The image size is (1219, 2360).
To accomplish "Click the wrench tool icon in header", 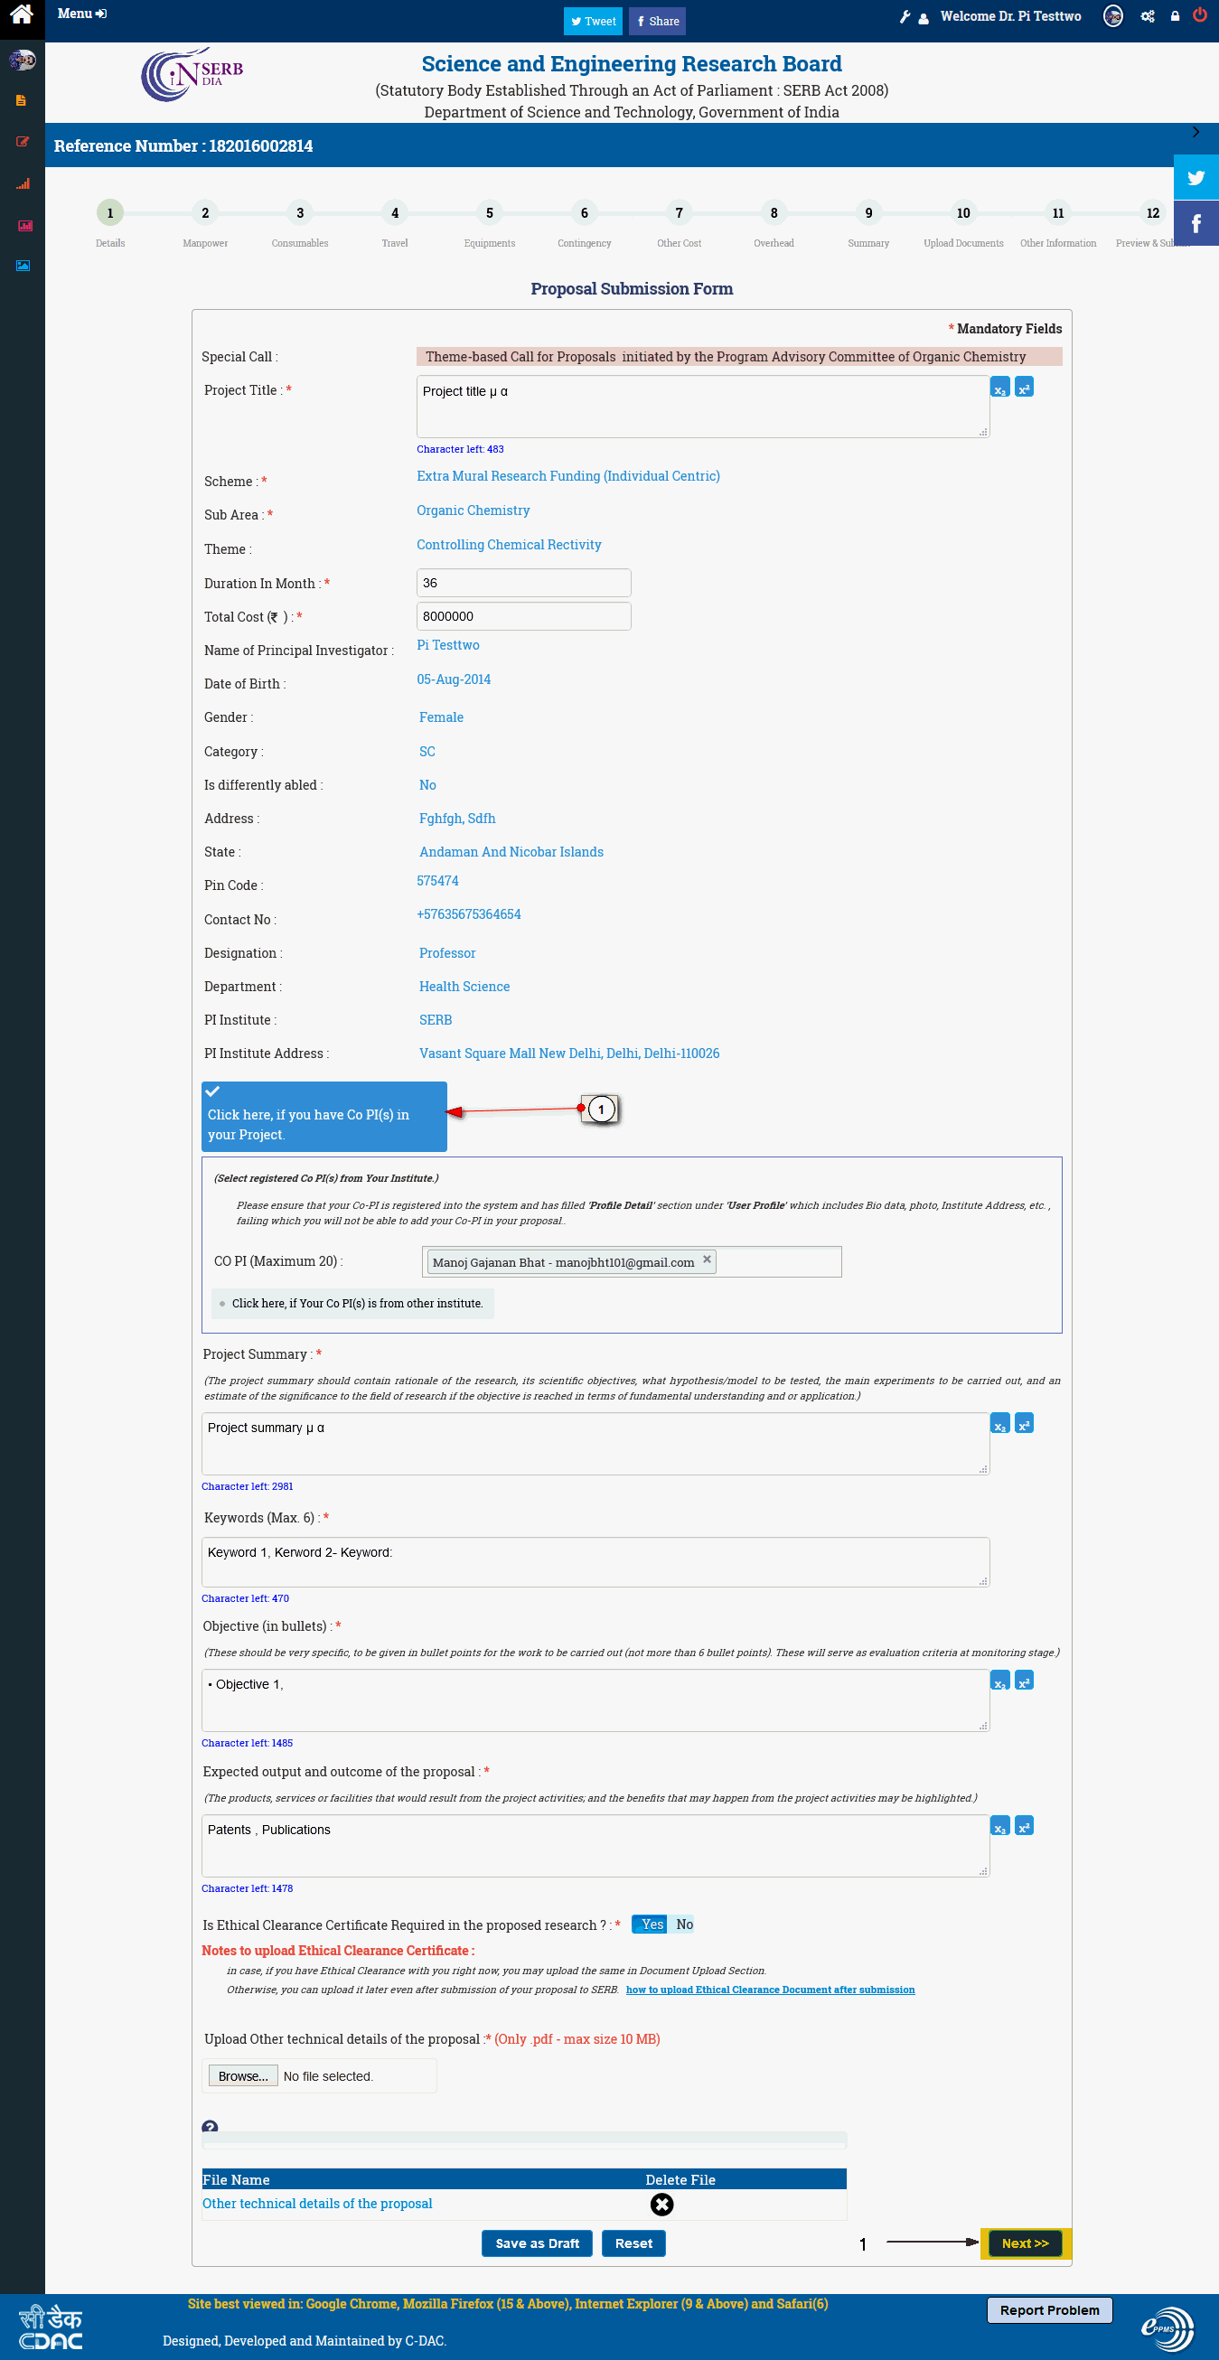I will (905, 16).
